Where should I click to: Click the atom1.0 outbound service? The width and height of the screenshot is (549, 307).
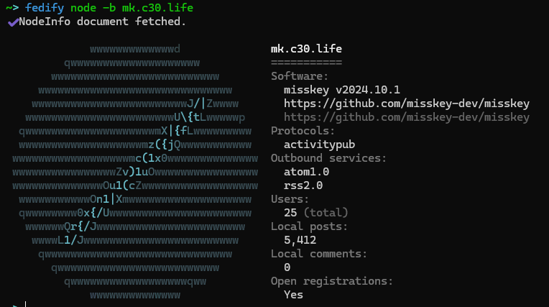point(306,172)
